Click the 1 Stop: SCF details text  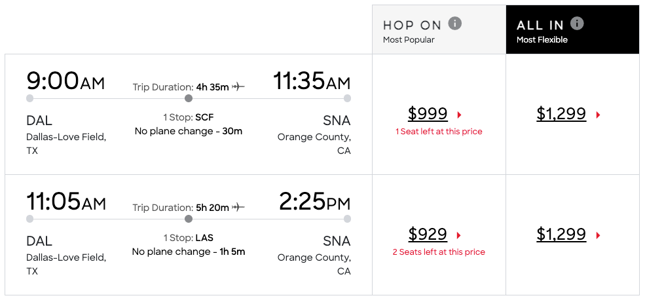(189, 118)
